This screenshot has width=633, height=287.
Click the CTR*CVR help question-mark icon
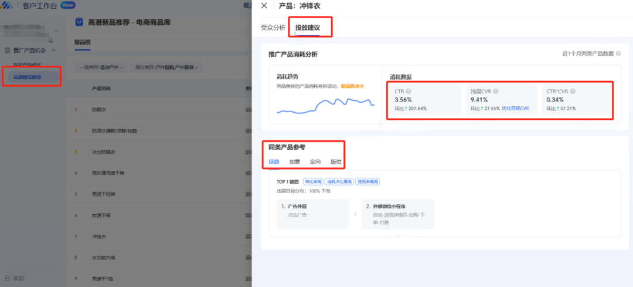573,92
